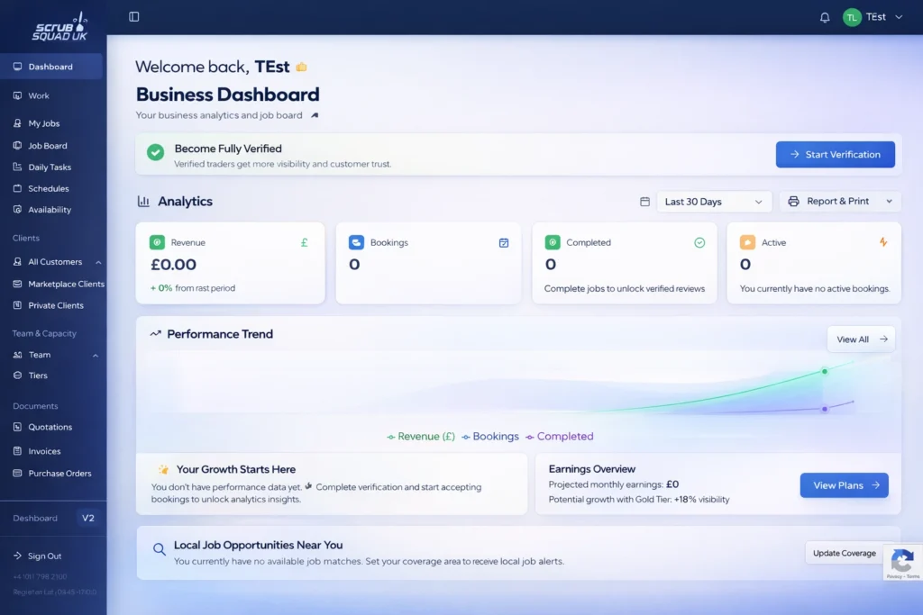
Task: Toggle the sidebar collapse icon
Action: (133, 16)
